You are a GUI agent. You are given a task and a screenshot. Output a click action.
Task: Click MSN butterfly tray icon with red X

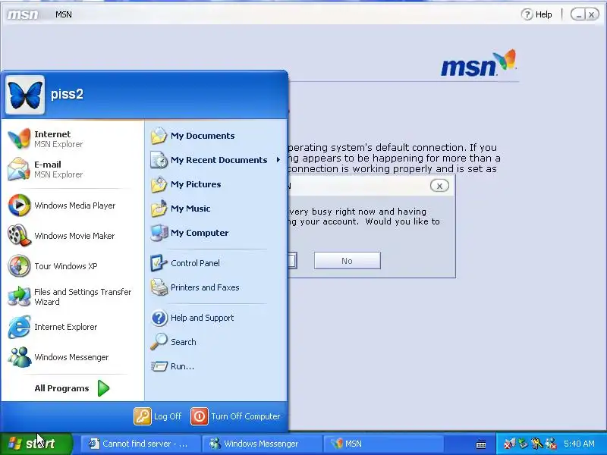[x=510, y=444]
